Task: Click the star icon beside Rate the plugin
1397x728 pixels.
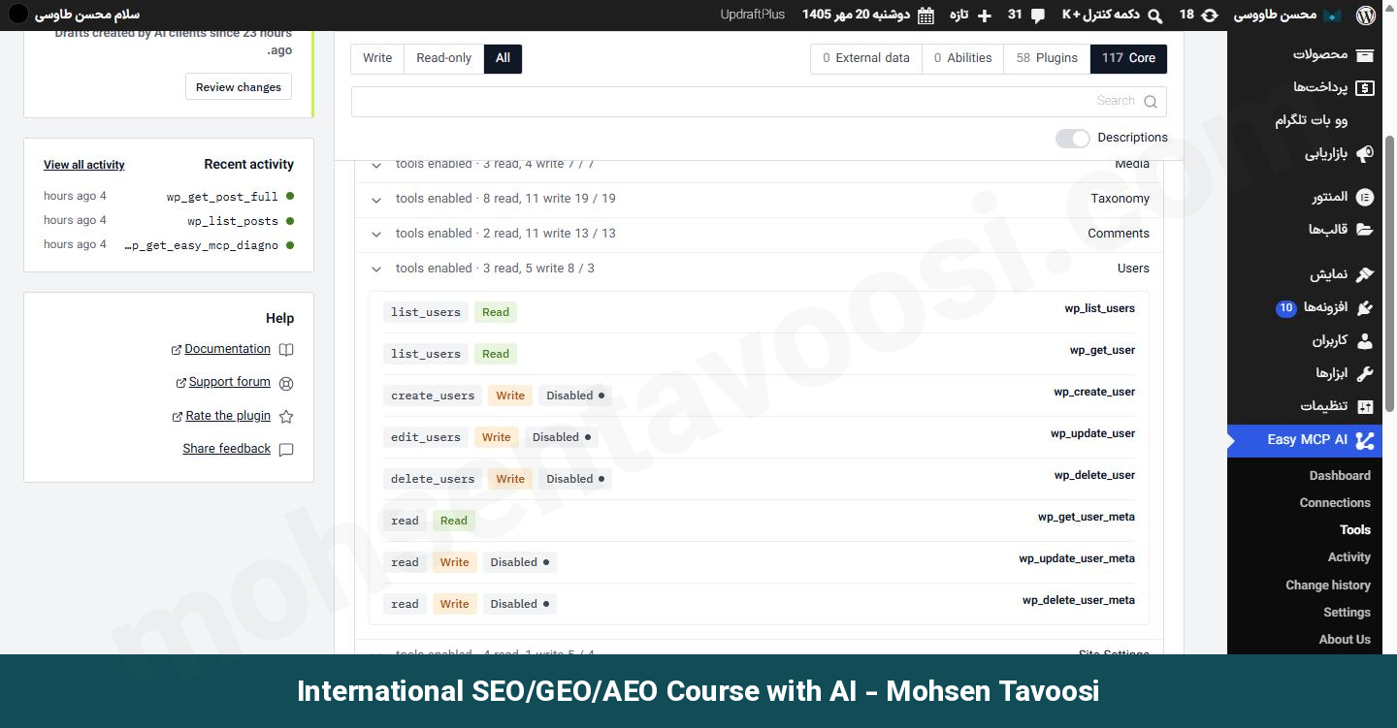Action: 286,417
